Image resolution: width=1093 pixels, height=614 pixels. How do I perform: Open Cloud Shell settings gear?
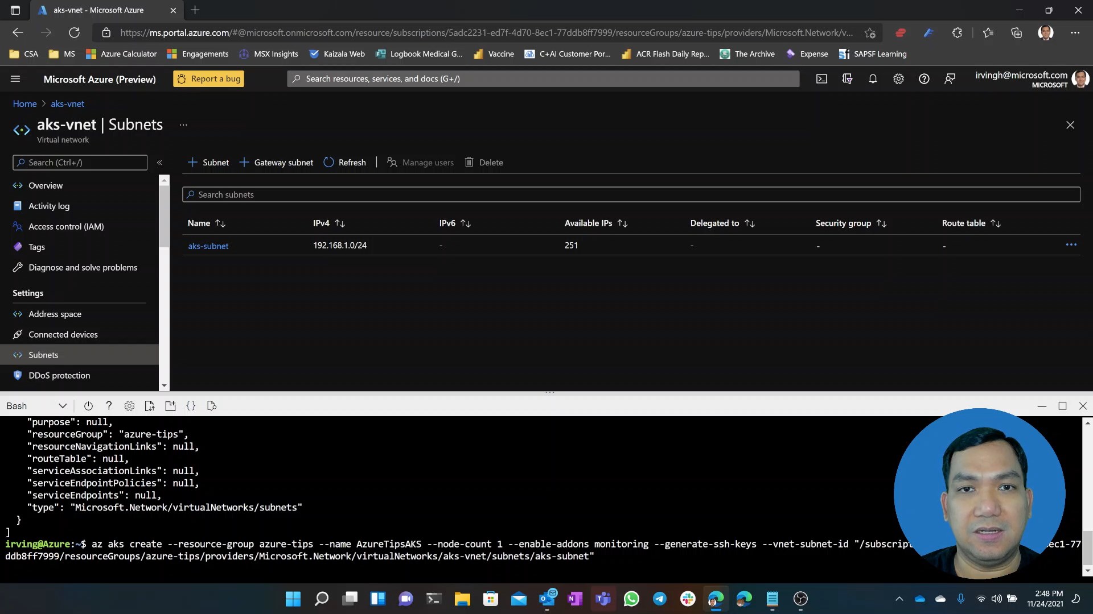129,406
